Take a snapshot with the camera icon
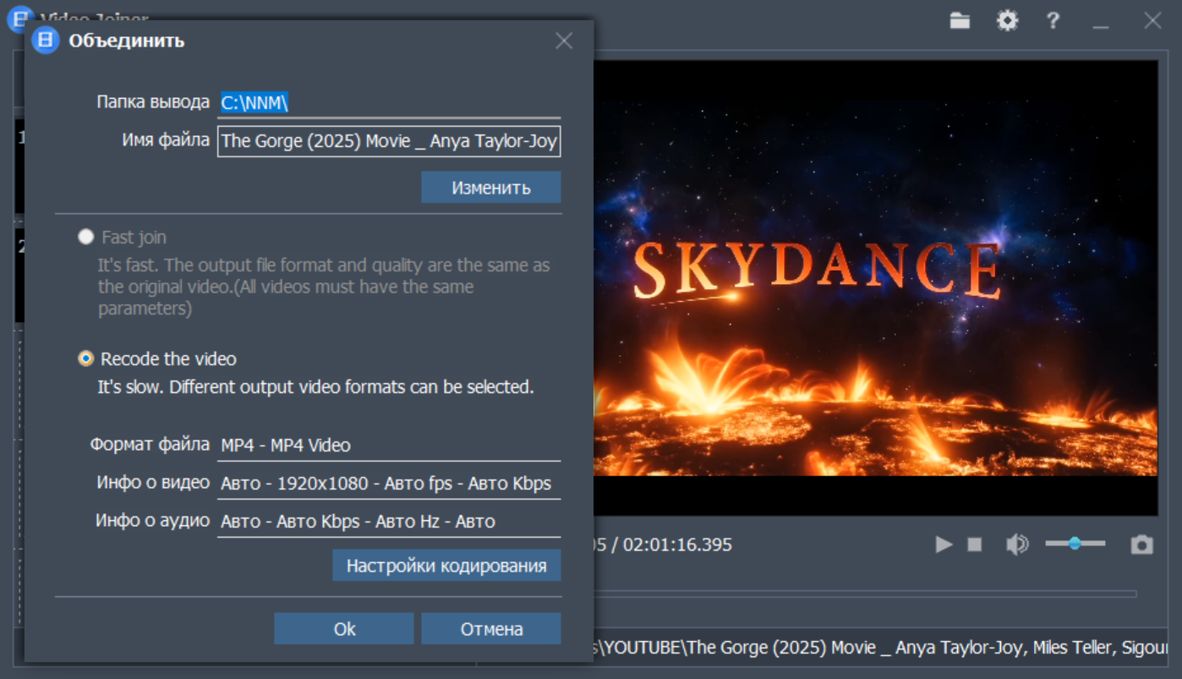The width and height of the screenshot is (1182, 679). point(1142,545)
